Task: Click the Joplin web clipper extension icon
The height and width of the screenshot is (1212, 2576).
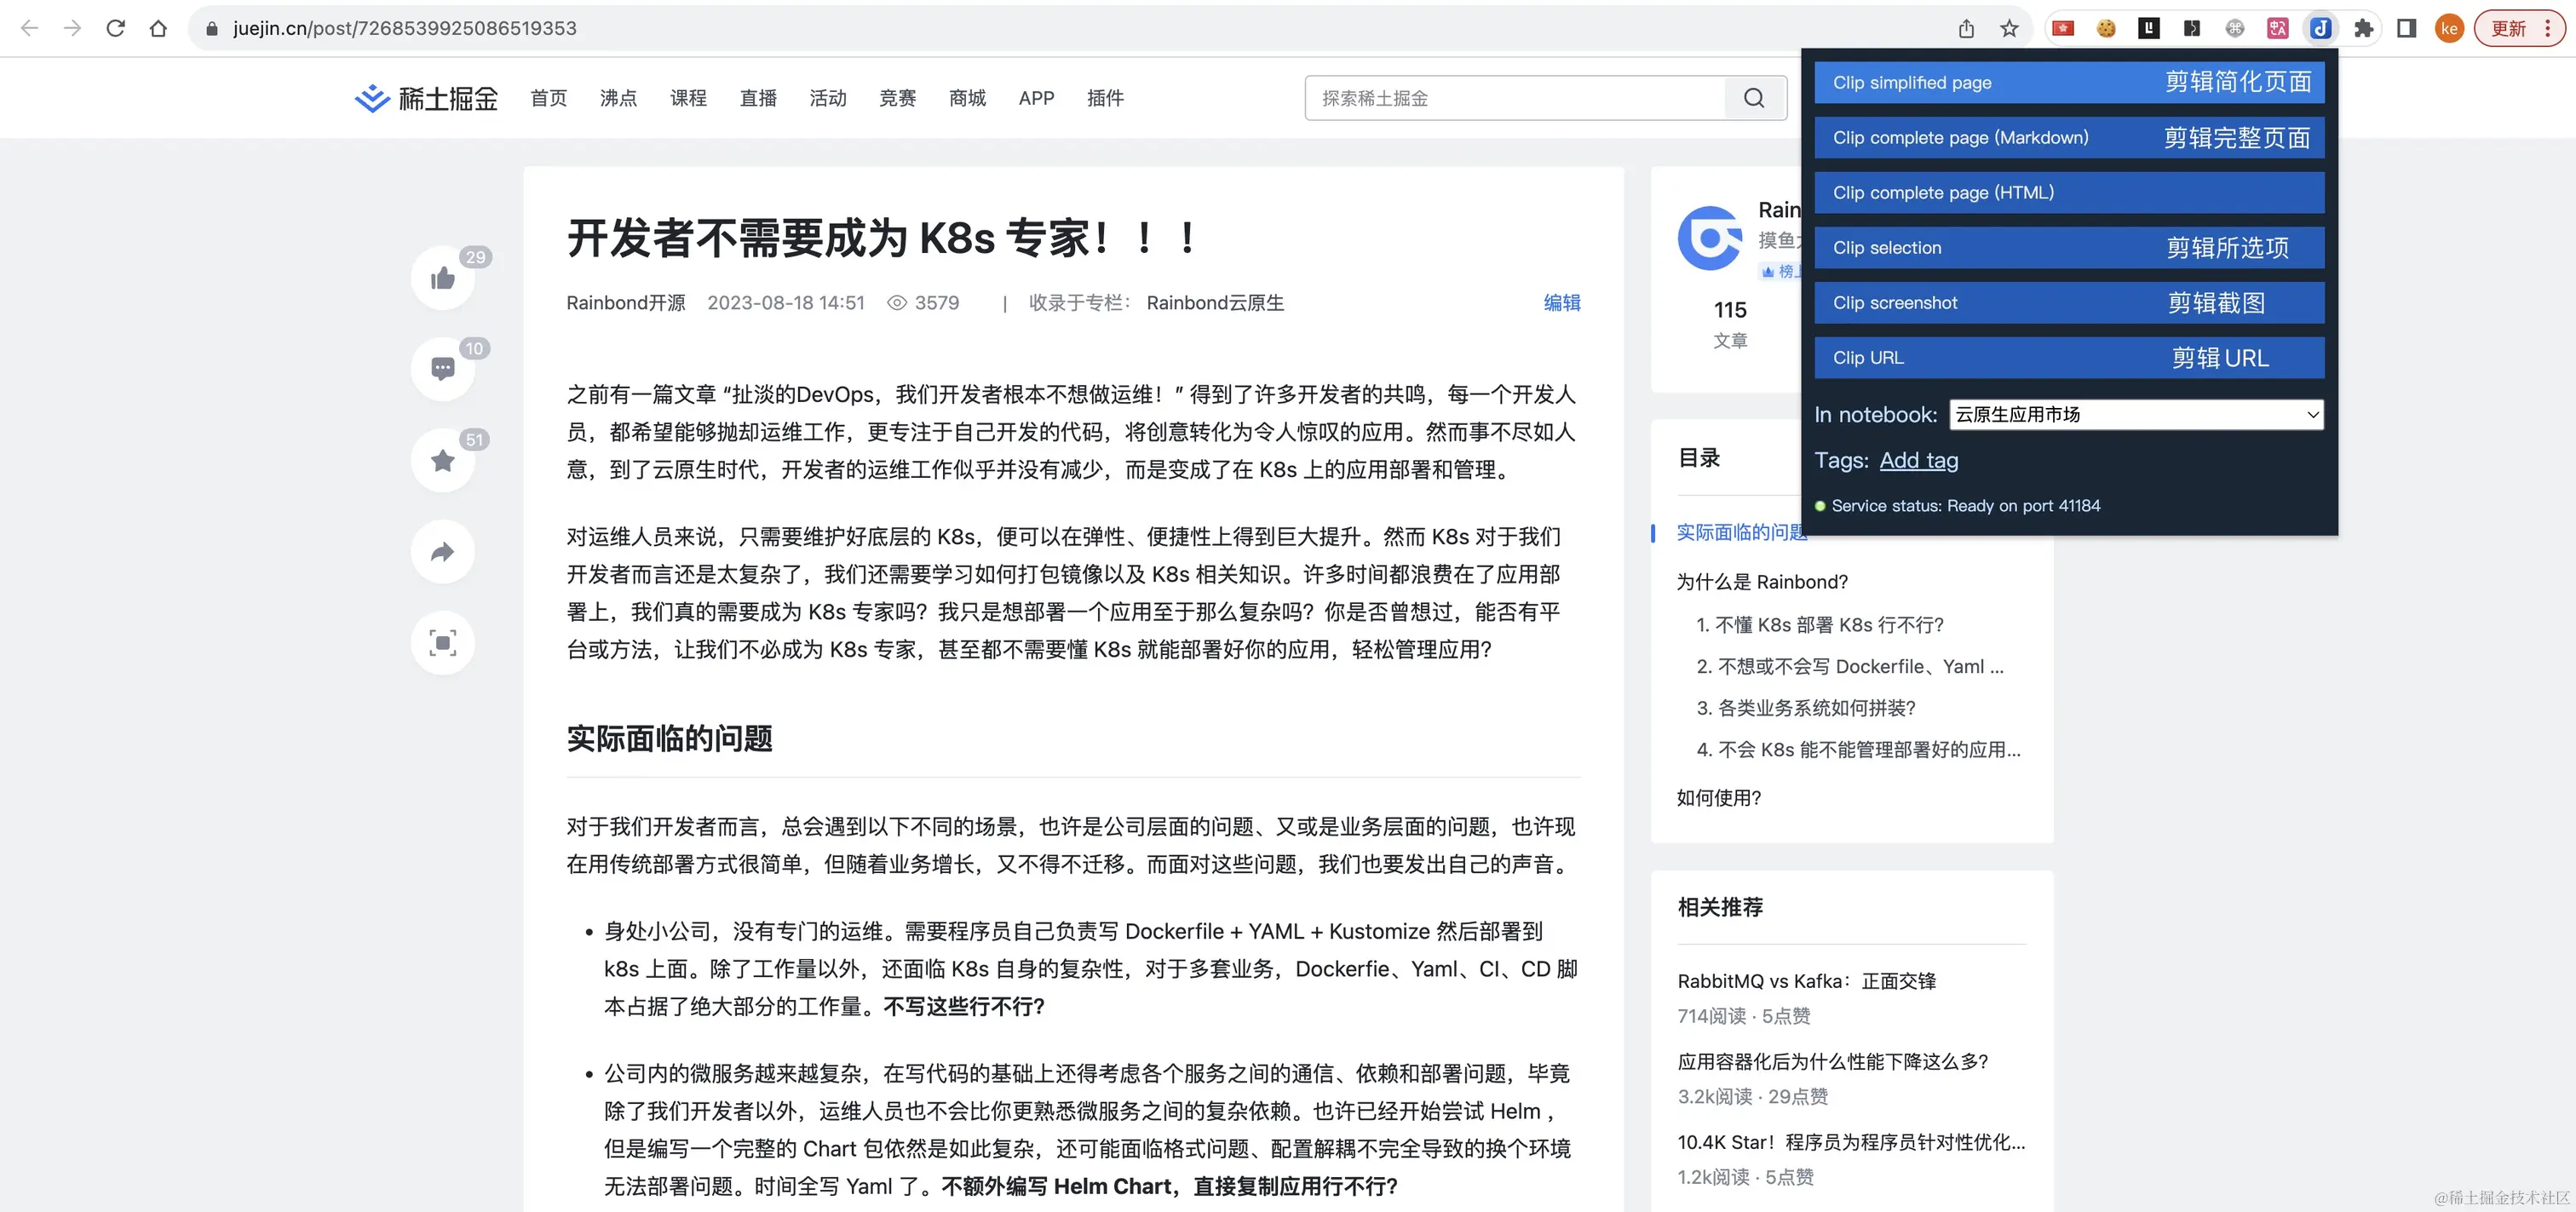Action: 2321,28
